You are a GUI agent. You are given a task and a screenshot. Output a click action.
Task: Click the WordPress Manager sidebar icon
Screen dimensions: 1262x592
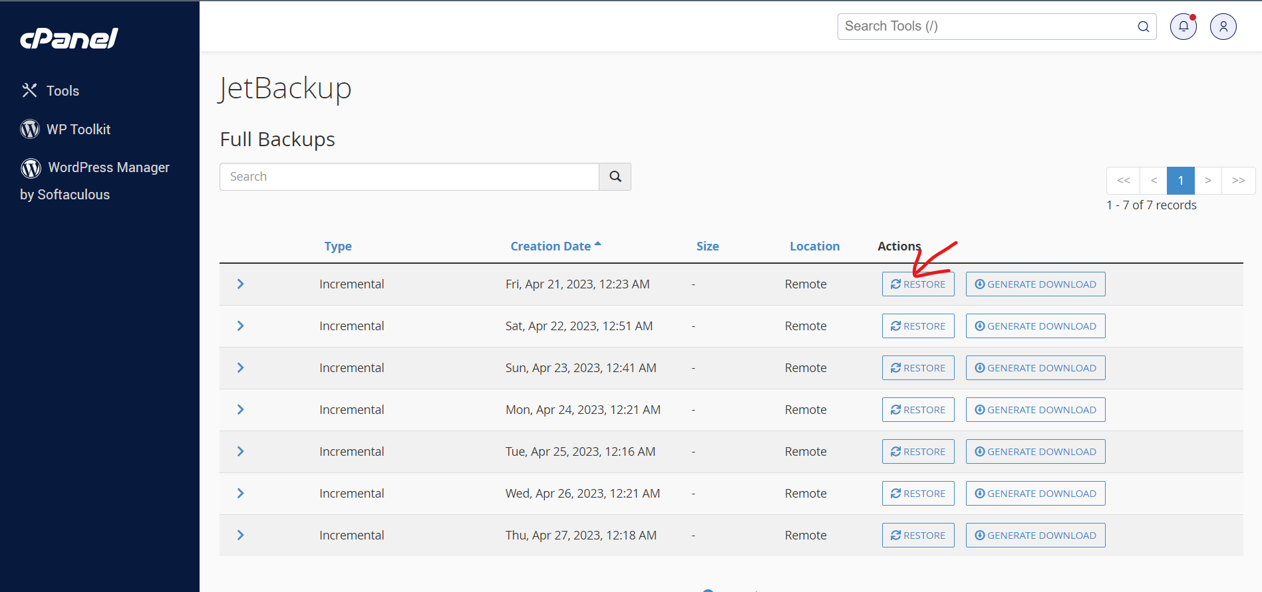(x=31, y=168)
